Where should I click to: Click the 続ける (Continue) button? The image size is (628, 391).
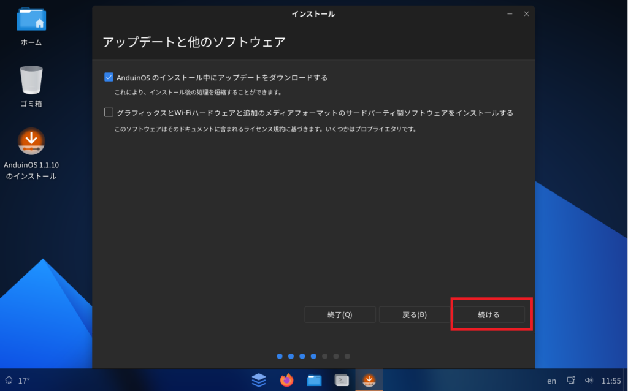(x=489, y=314)
